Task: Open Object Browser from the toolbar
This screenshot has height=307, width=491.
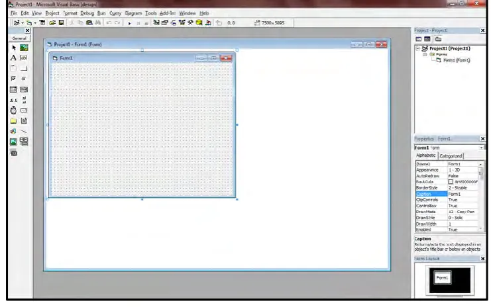Action: pos(182,22)
